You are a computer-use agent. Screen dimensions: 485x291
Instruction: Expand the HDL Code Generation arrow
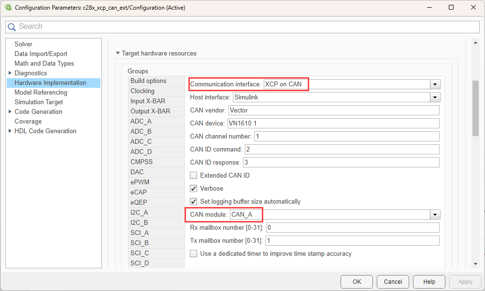click(x=10, y=131)
